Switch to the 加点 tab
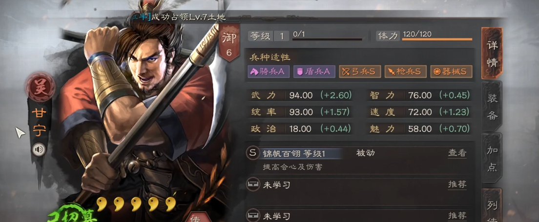 (492, 158)
